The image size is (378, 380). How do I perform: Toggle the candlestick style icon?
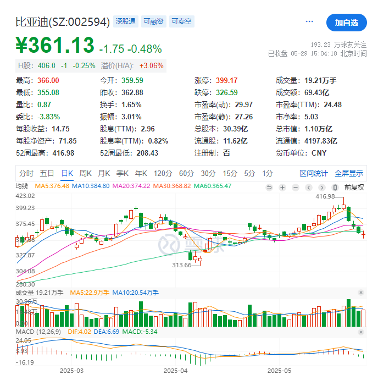point(335,188)
